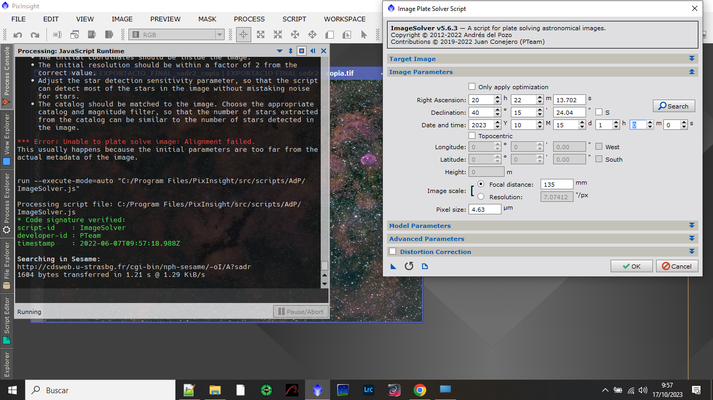
Task: Click the Redo arrow in toolbar
Action: click(35, 35)
